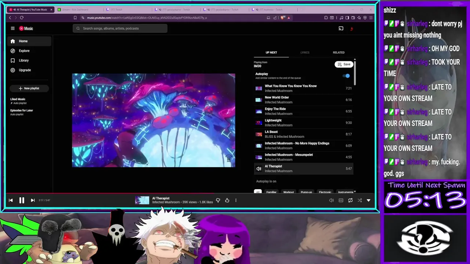The height and width of the screenshot is (264, 470).
Task: Play Lightweight from queue
Action: (x=304, y=122)
